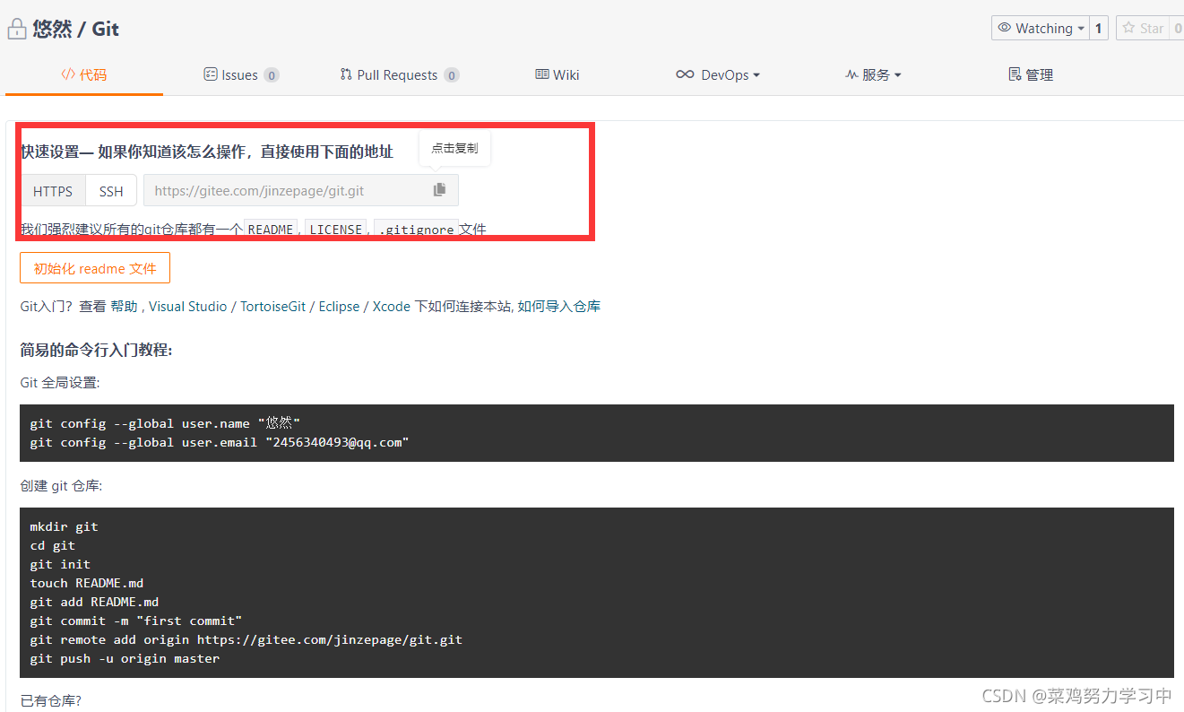
Task: Click the git push -u origin master line
Action: tap(125, 658)
